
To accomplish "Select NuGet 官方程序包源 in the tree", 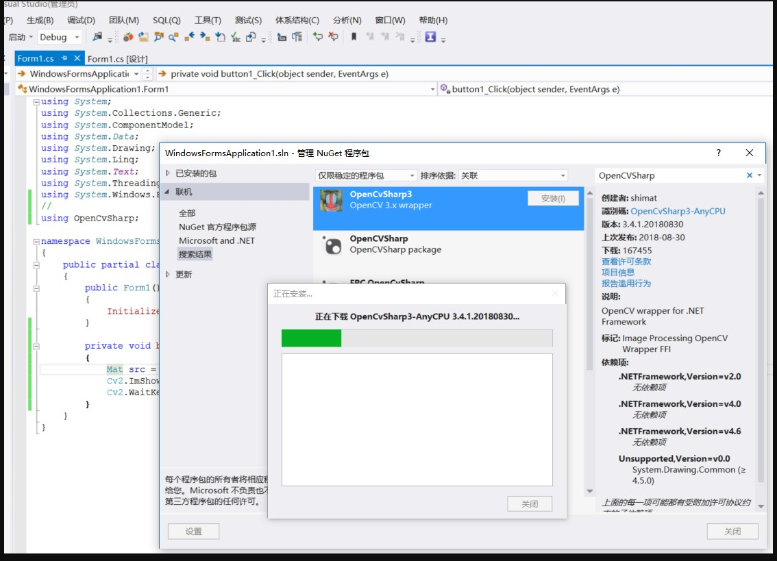I will 217,227.
